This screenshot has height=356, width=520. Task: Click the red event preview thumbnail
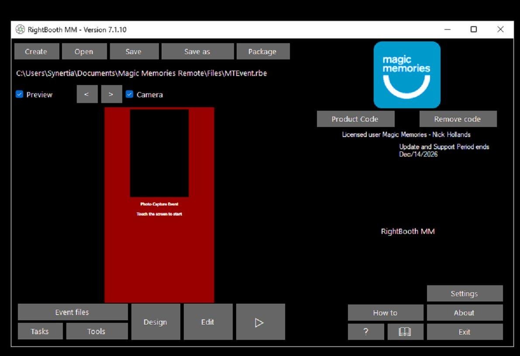tap(159, 205)
